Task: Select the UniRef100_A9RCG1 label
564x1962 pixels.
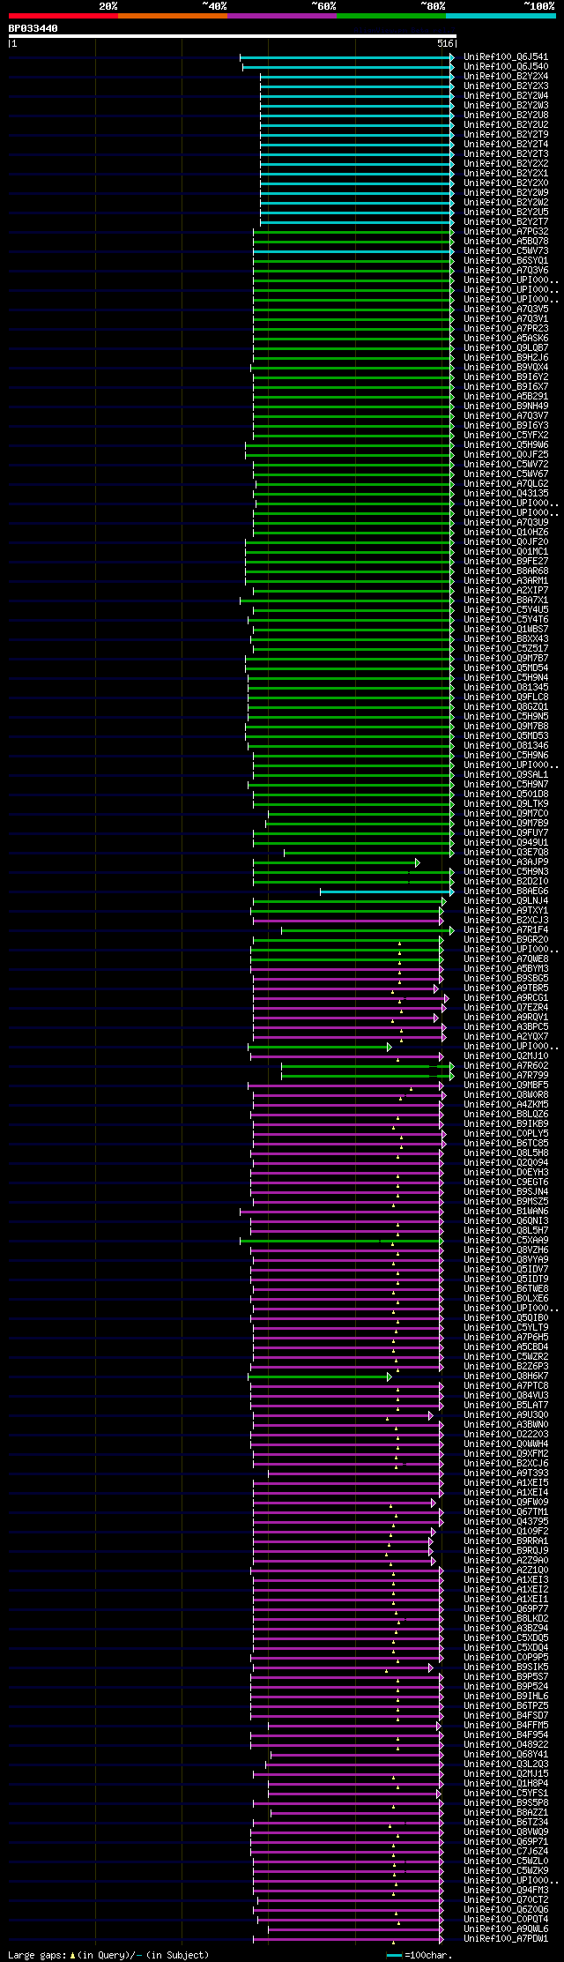Action: tap(506, 997)
